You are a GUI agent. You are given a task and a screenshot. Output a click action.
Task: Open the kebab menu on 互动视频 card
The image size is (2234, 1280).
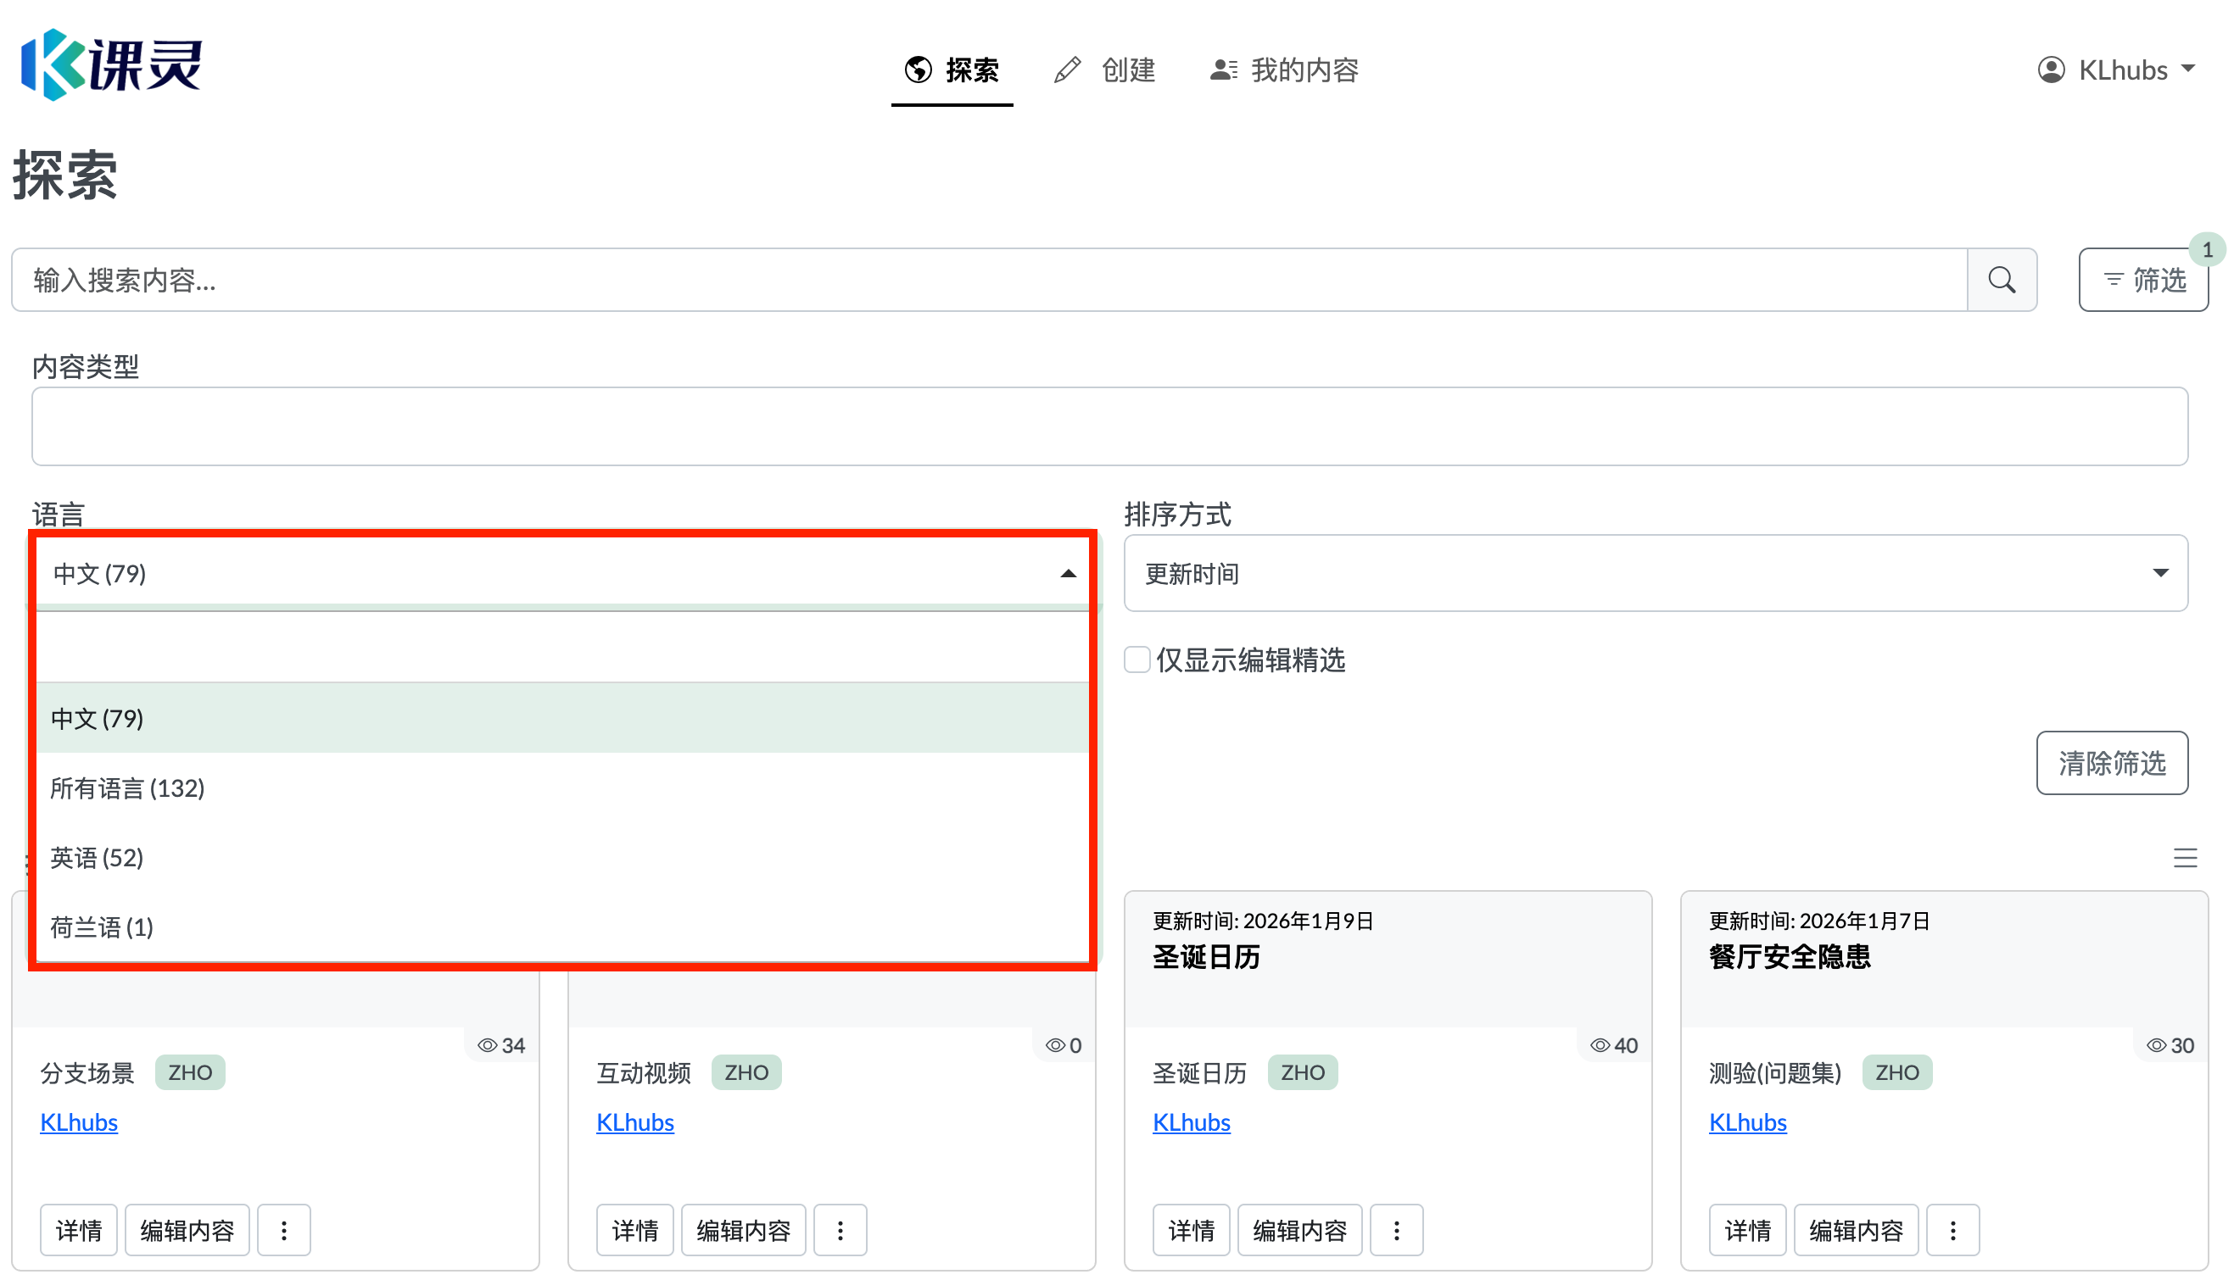pos(841,1230)
